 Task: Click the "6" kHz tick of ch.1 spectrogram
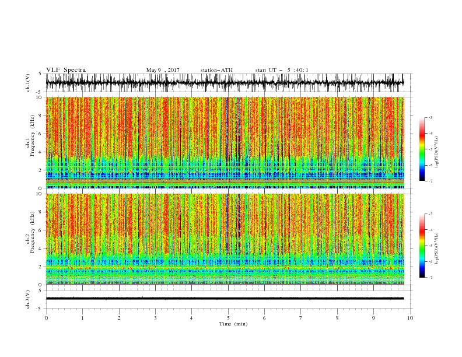[41, 134]
